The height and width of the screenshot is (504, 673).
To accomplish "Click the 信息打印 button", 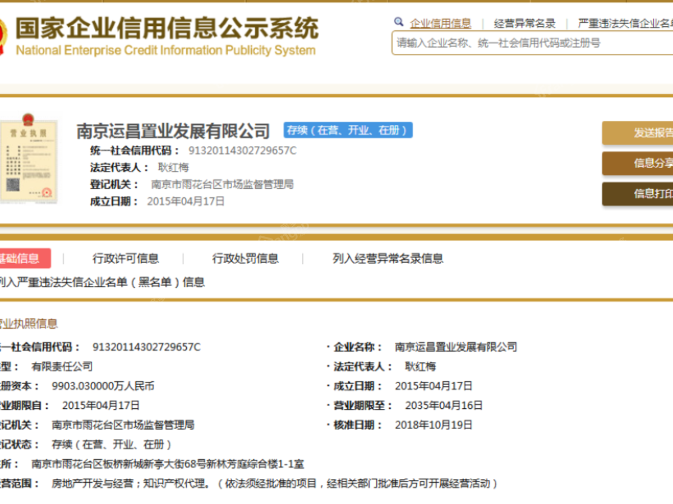I will click(x=638, y=194).
